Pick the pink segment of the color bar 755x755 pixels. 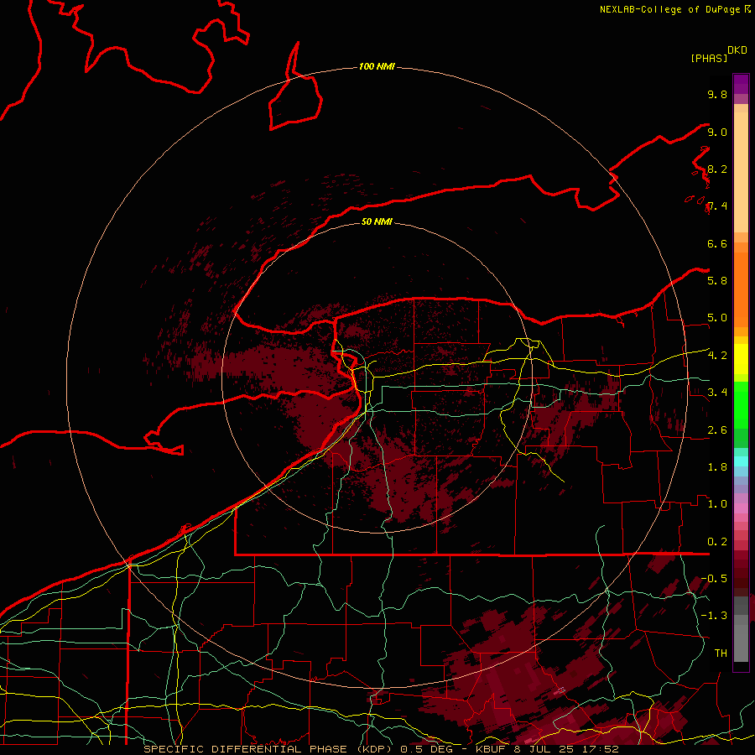741,508
